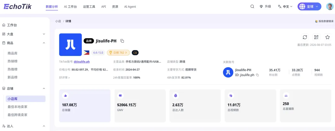Select the 总达人数 2.63万 card
The height and width of the screenshot is (131, 335).
[195, 106]
